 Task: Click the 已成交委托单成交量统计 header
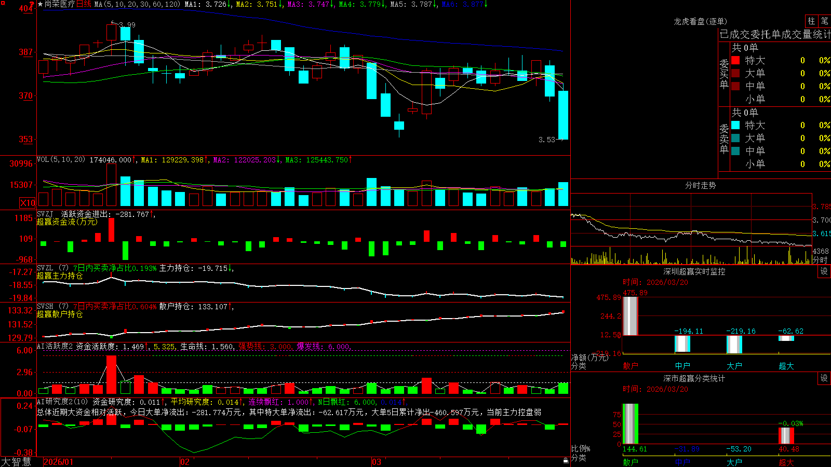click(775, 34)
